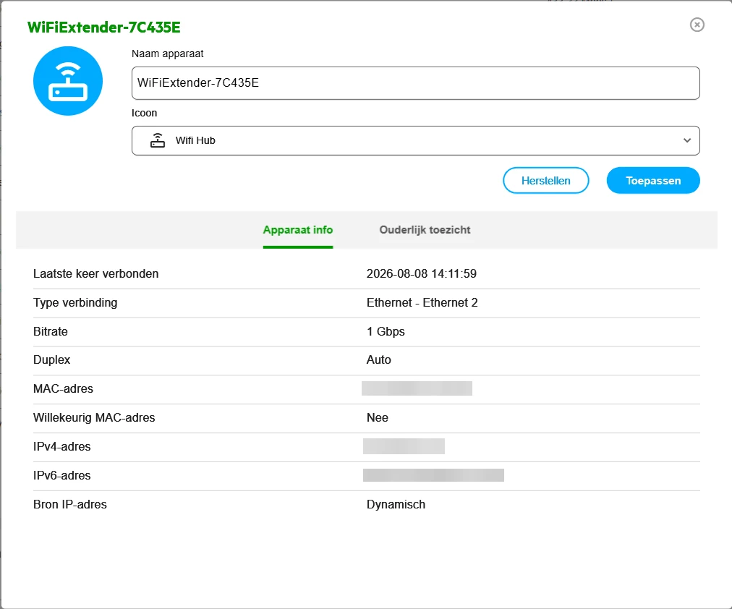
Task: Click the blurred MAC-adres value
Action: pos(417,388)
